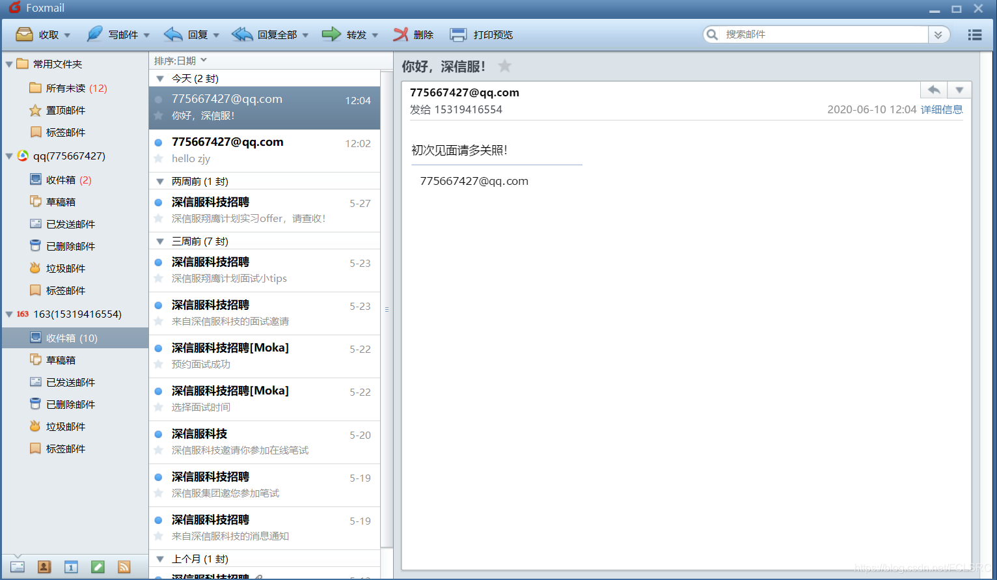Screen dimensions: 997x580
Task: Click the quick reply arrow in message header
Action: tap(934, 90)
